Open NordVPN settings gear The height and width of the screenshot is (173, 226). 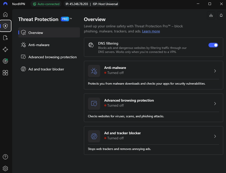[x=5, y=168]
